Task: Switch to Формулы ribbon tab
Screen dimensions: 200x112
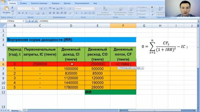Action: (56, 3)
